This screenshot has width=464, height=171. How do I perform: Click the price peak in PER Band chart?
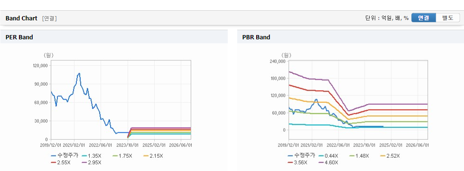pos(79,73)
